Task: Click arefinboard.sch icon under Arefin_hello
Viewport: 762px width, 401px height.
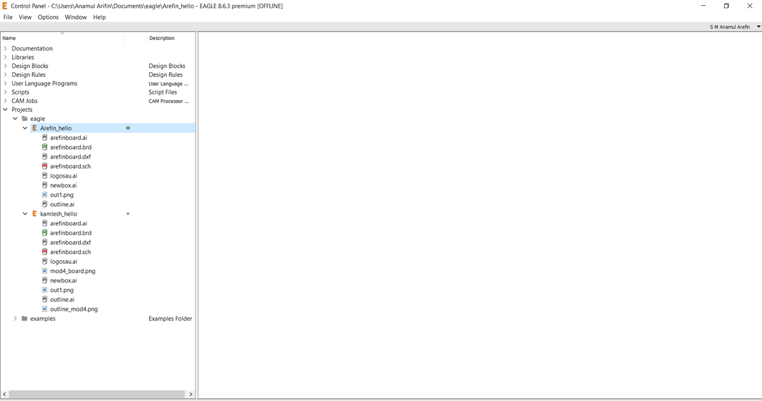Action: point(45,166)
